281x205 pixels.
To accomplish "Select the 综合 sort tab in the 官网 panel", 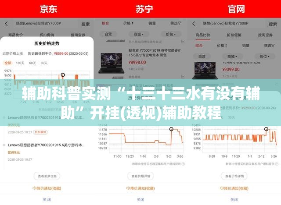I will coord(199,46).
